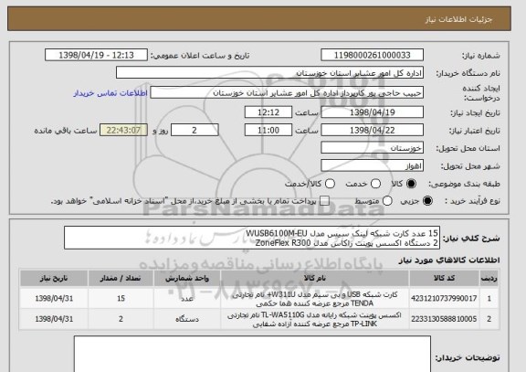
Task: Click the validity date field 1398/04/22
Action: (372, 130)
